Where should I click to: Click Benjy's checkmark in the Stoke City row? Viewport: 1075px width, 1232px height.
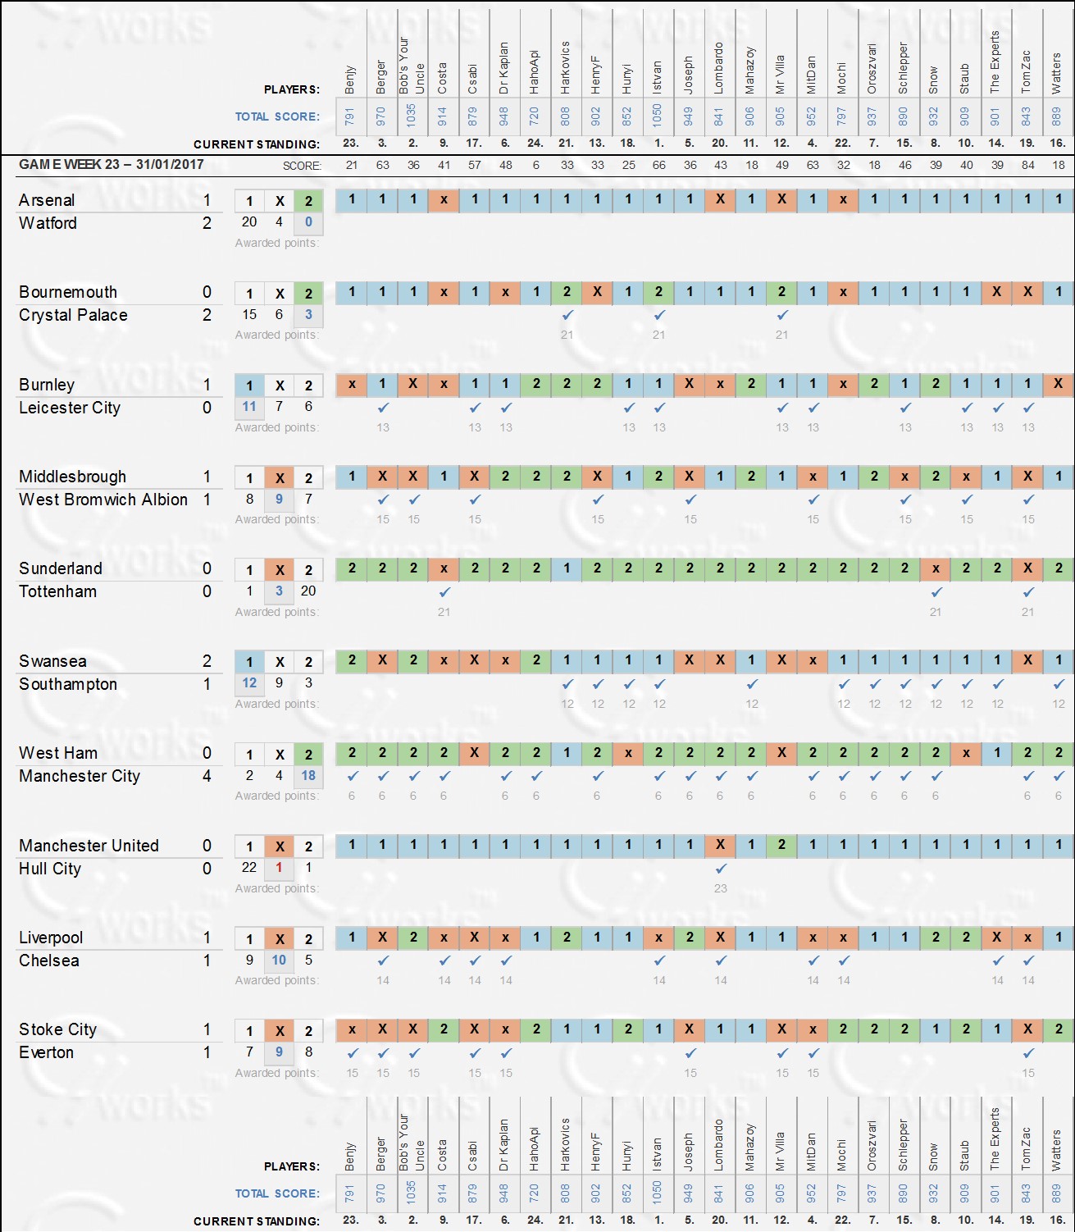point(353,1052)
